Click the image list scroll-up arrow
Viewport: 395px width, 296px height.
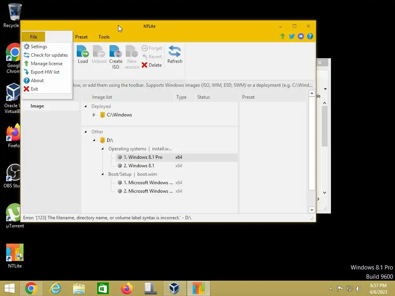(x=312, y=93)
